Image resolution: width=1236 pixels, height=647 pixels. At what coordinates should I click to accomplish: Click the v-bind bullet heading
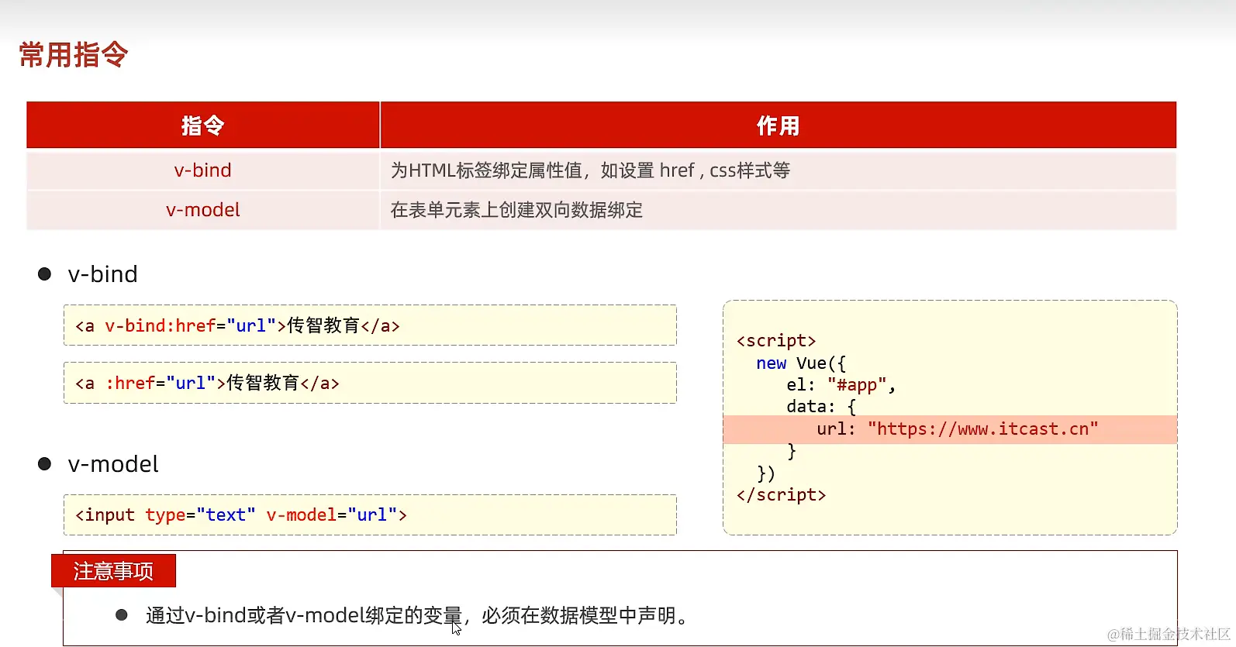(x=102, y=274)
